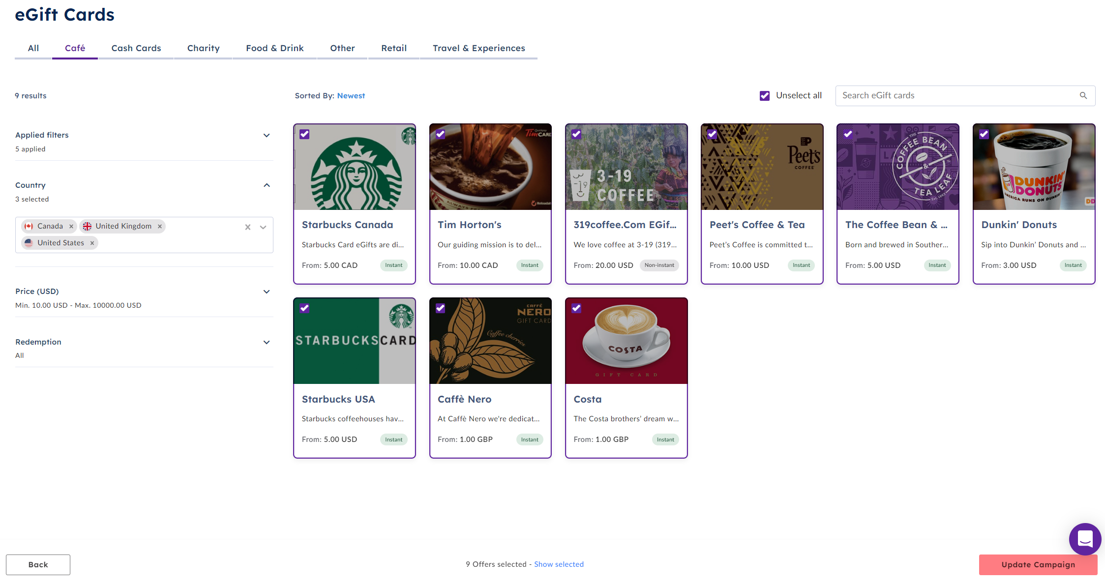Remove United States country chip

point(92,243)
